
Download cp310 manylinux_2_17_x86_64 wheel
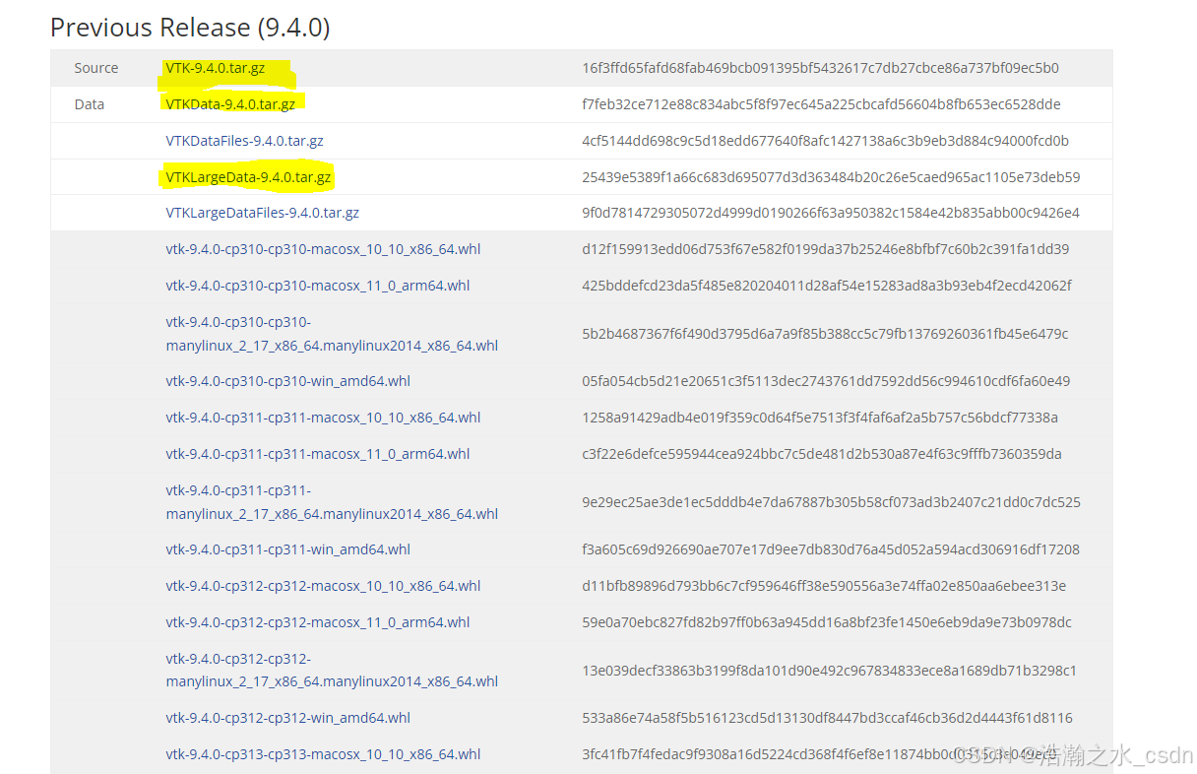click(332, 334)
